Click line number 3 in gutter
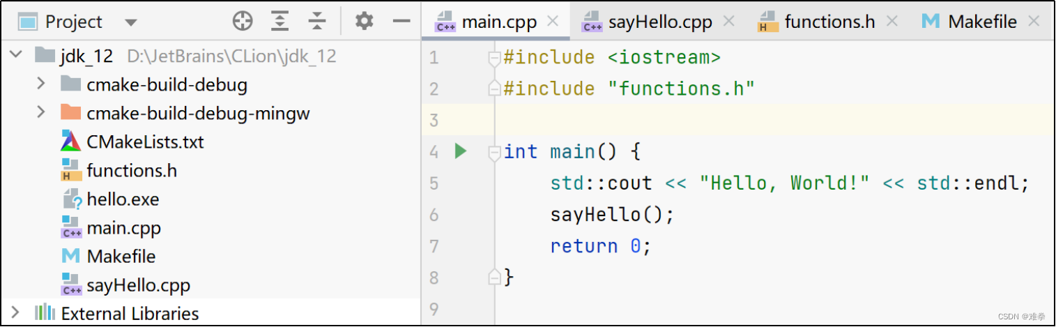1056x327 pixels. pyautogui.click(x=434, y=121)
